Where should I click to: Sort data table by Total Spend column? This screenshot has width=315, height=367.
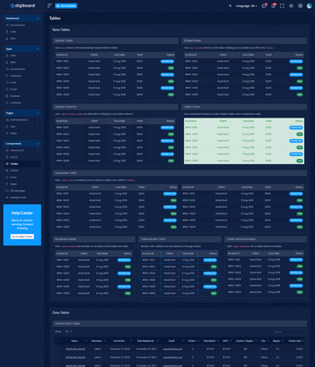[210, 341]
